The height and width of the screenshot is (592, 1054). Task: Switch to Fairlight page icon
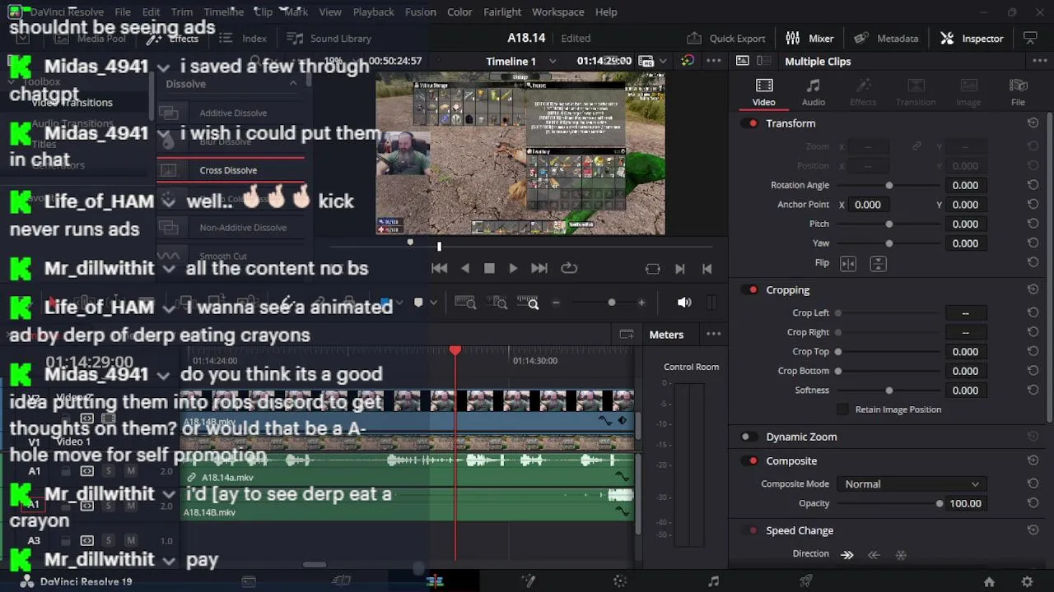tap(713, 581)
